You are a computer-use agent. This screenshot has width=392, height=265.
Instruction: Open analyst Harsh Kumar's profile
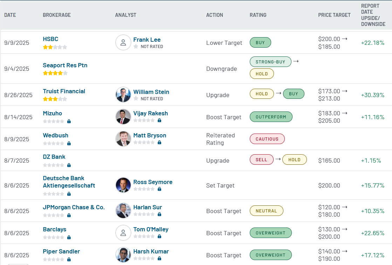pyautogui.click(x=151, y=251)
